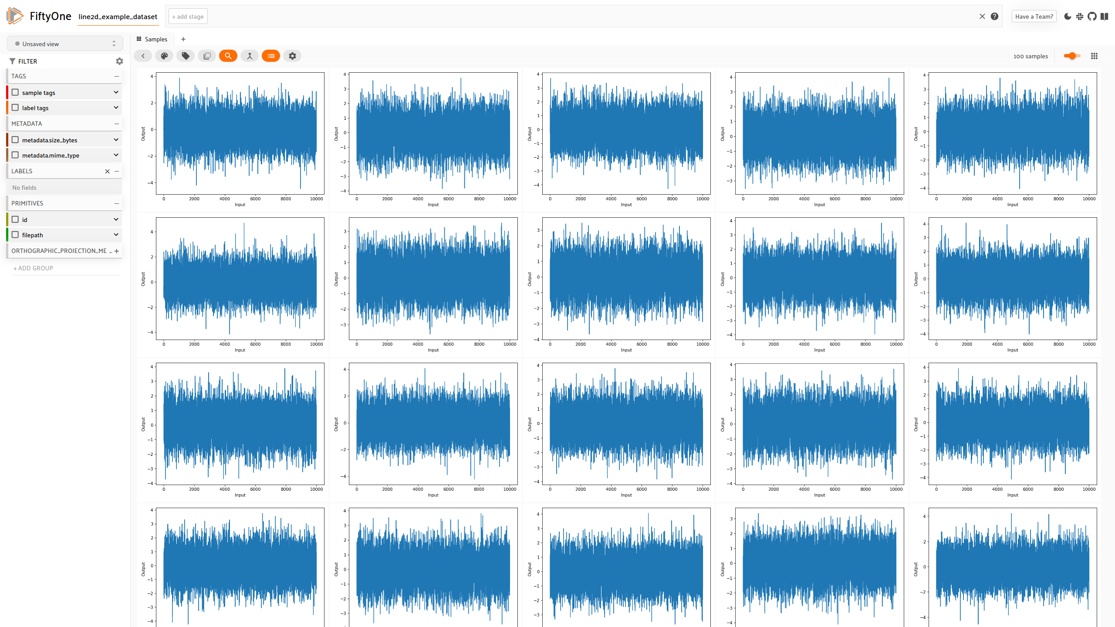Enable the metadata.size_bytes checkbox
This screenshot has width=1115, height=627.
tap(15, 140)
